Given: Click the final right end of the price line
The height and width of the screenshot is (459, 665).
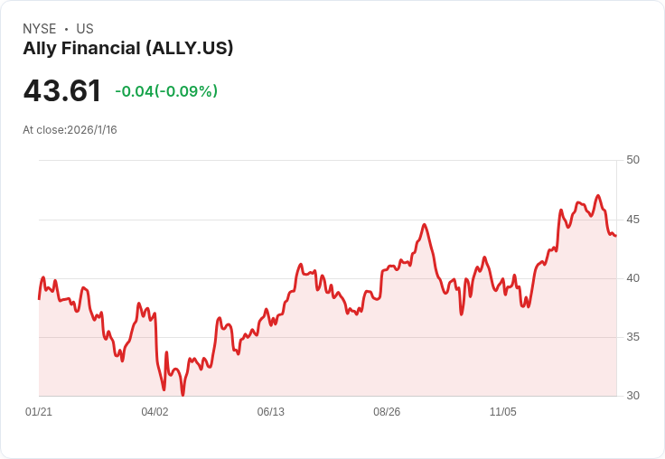Looking at the screenshot, I should coord(615,236).
